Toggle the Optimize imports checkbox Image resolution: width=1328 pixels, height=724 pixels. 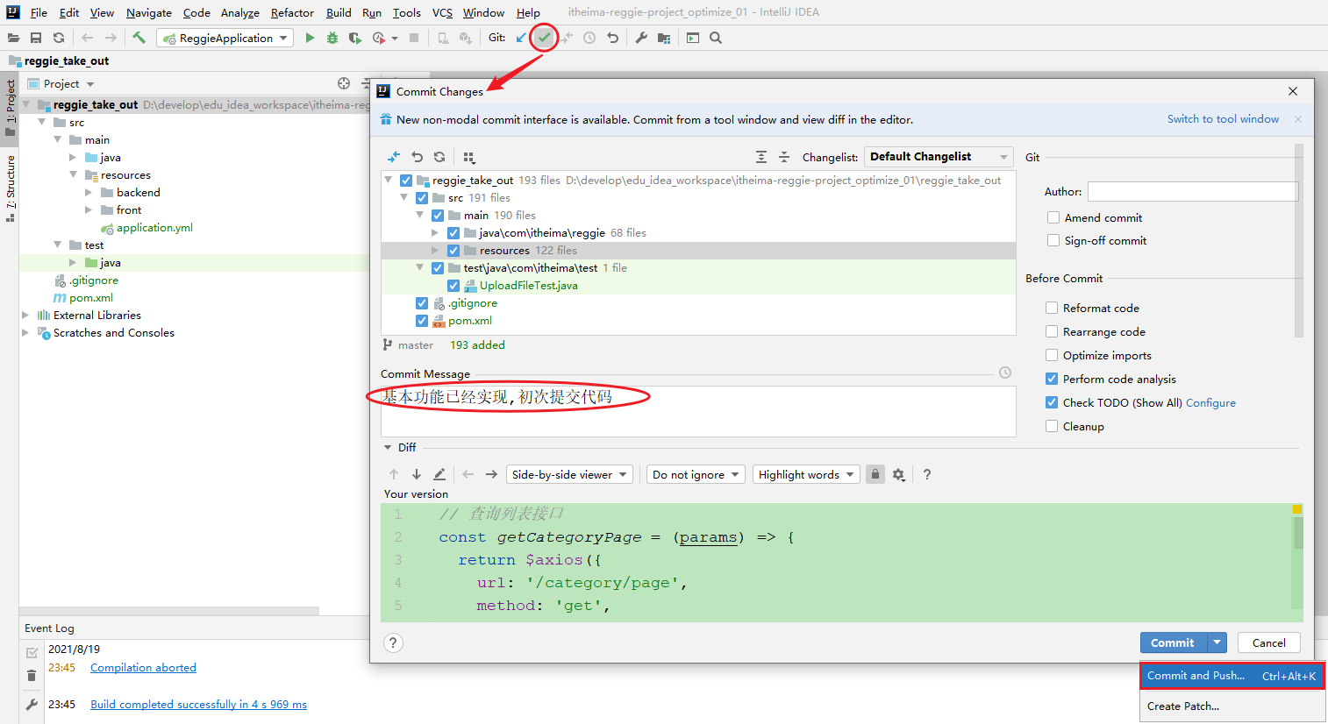tap(1052, 355)
